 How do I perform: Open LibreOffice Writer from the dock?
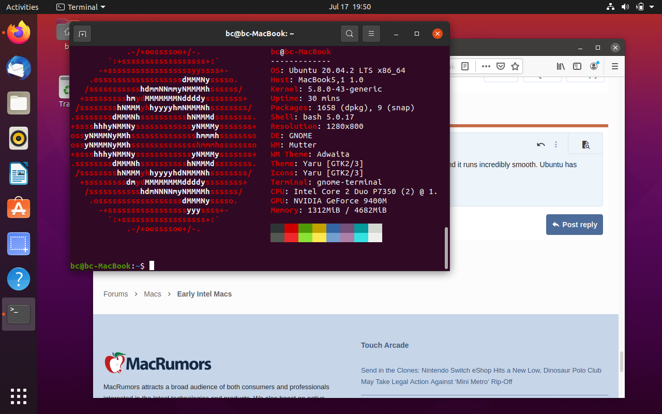click(19, 173)
